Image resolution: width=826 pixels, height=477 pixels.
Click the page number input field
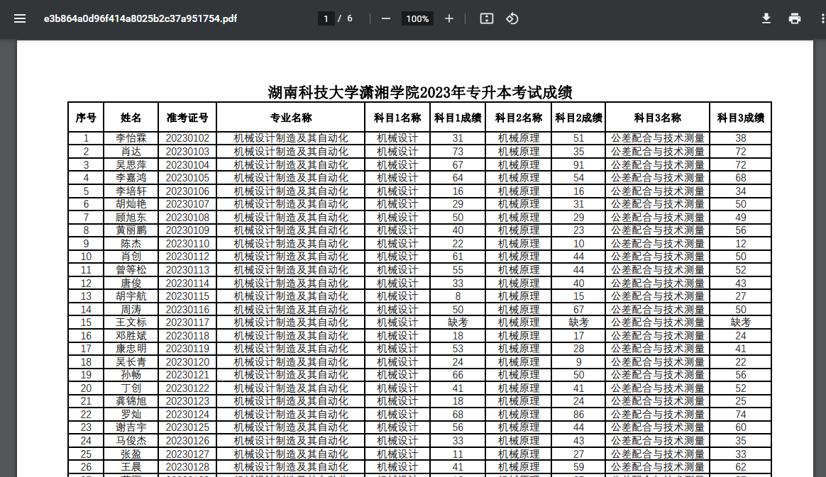point(326,19)
